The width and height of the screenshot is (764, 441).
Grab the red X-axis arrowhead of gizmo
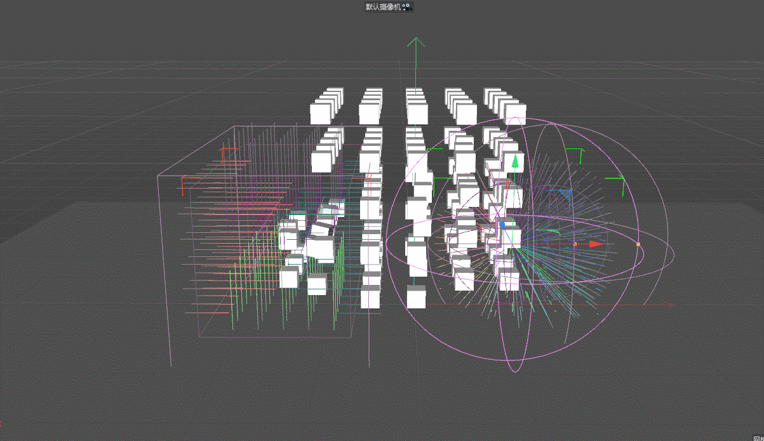pyautogui.click(x=597, y=244)
